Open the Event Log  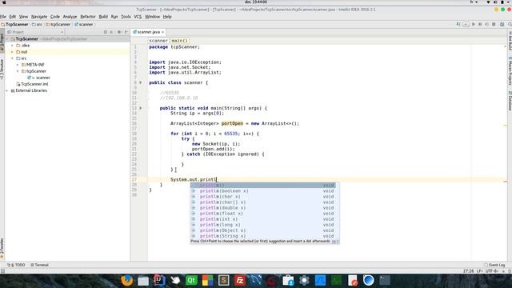[494, 265]
